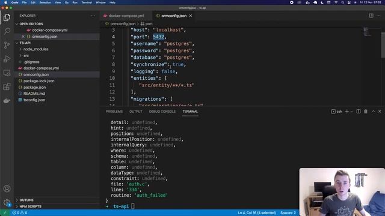The image size is (385, 216).
Task: Close ormconfig.json in Open Editors list
Action: tap(23, 37)
